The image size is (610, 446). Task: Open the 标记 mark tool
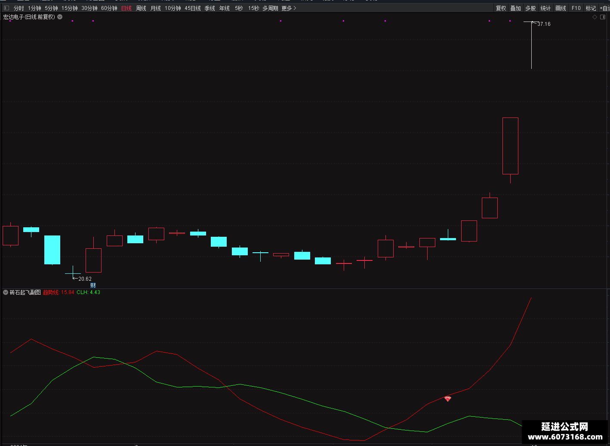coord(591,8)
